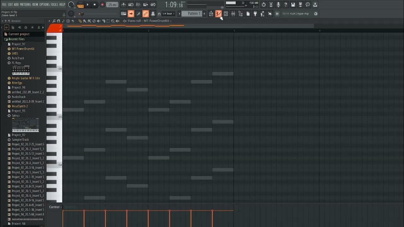Click the render/export audio icon

click(x=300, y=5)
